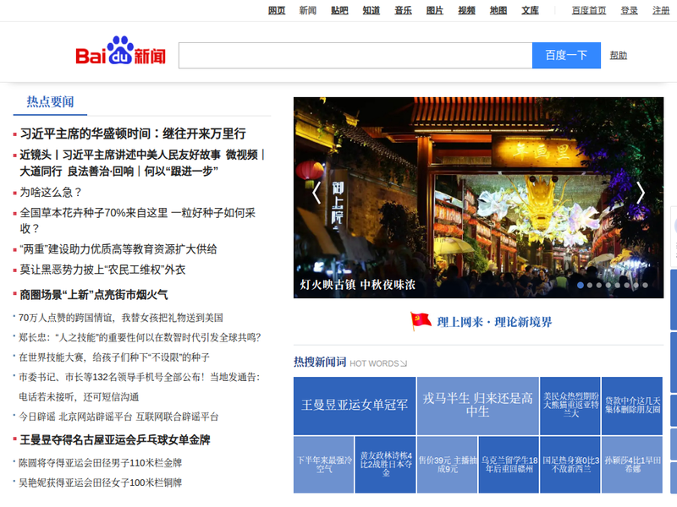This screenshot has height=507, width=677.
Task: Click the Baidu 新闻 logo
Action: pos(120,51)
